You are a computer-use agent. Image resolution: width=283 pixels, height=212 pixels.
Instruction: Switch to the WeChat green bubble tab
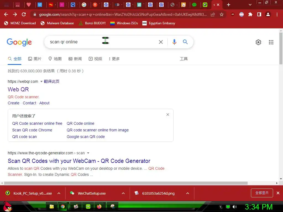[194, 5]
